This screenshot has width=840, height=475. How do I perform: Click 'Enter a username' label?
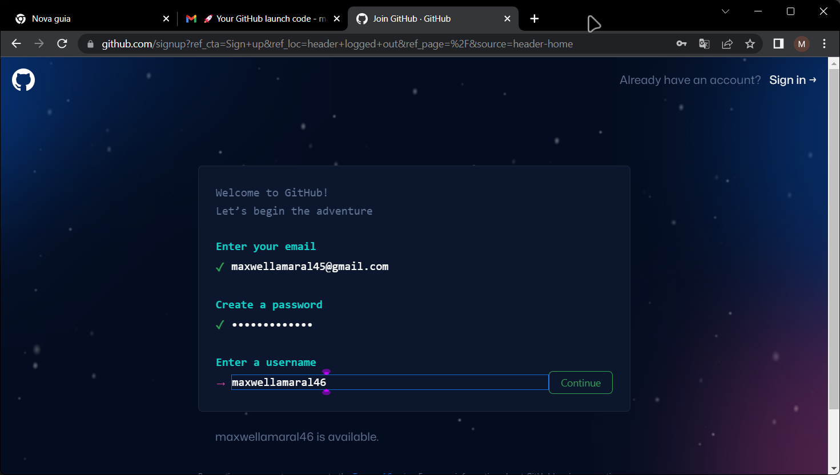266,363
